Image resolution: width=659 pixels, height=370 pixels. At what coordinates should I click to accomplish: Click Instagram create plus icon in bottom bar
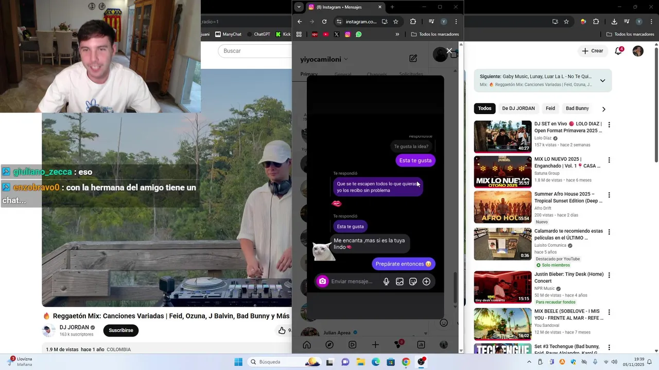375,345
